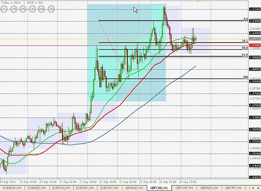261x191 pixels.
Task: Click the 1.60180 price scale value
Action: click(x=255, y=29)
